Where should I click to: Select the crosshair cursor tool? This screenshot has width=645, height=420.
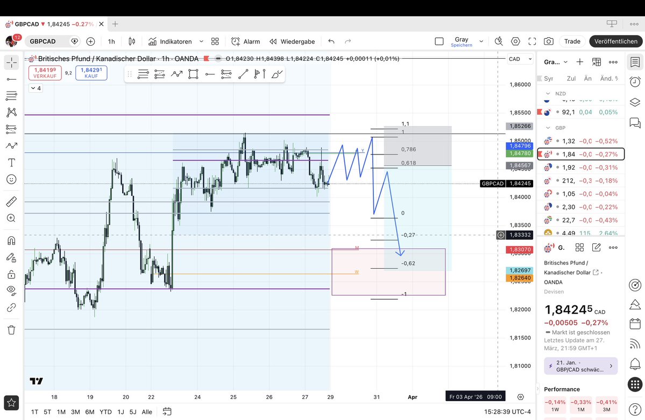tap(11, 62)
